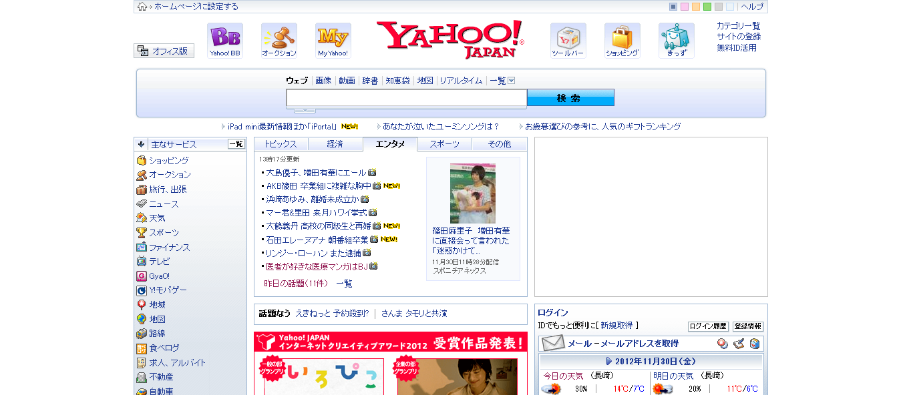Select the green color theme swatch
This screenshot has width=901, height=395.
tap(707, 7)
